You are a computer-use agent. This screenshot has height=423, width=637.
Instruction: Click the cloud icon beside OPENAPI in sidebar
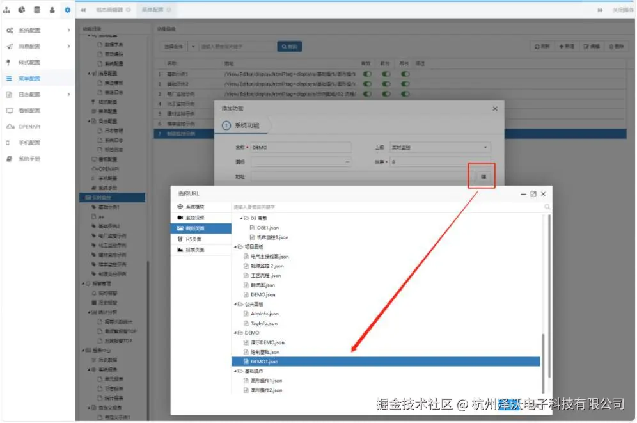click(x=10, y=126)
